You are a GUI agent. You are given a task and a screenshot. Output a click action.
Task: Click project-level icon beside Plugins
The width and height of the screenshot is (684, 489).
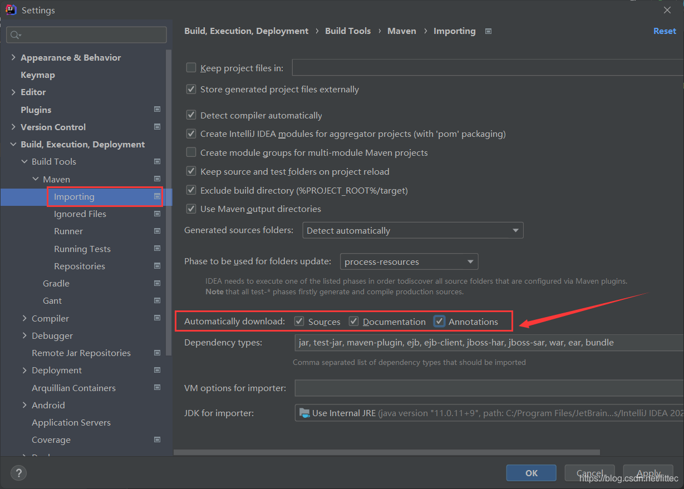157,110
